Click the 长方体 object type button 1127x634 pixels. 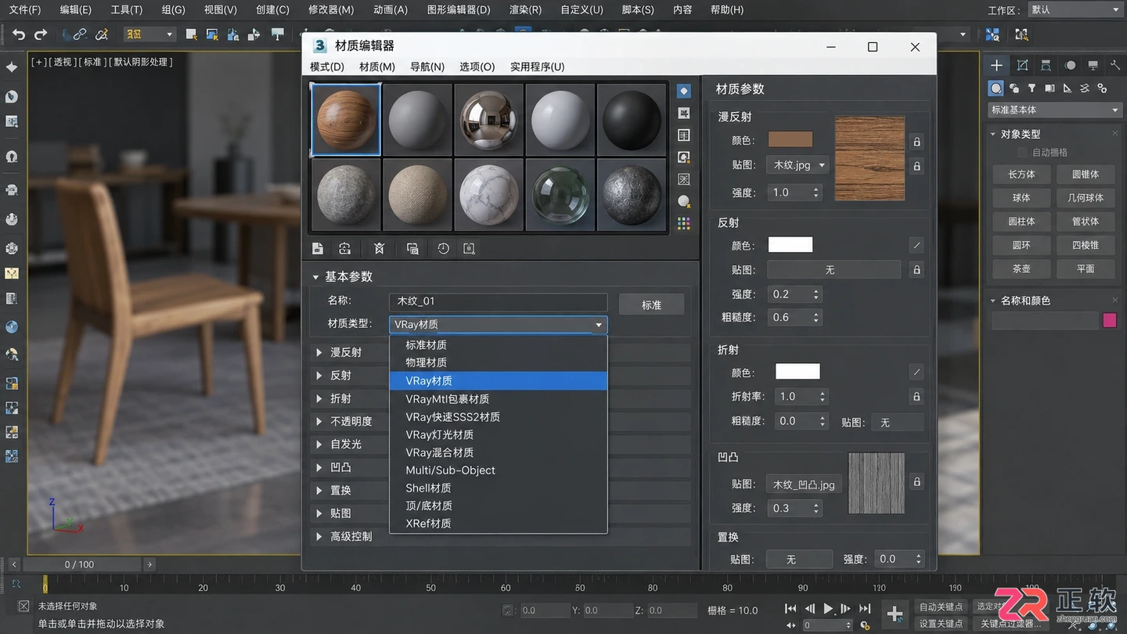click(x=1021, y=175)
